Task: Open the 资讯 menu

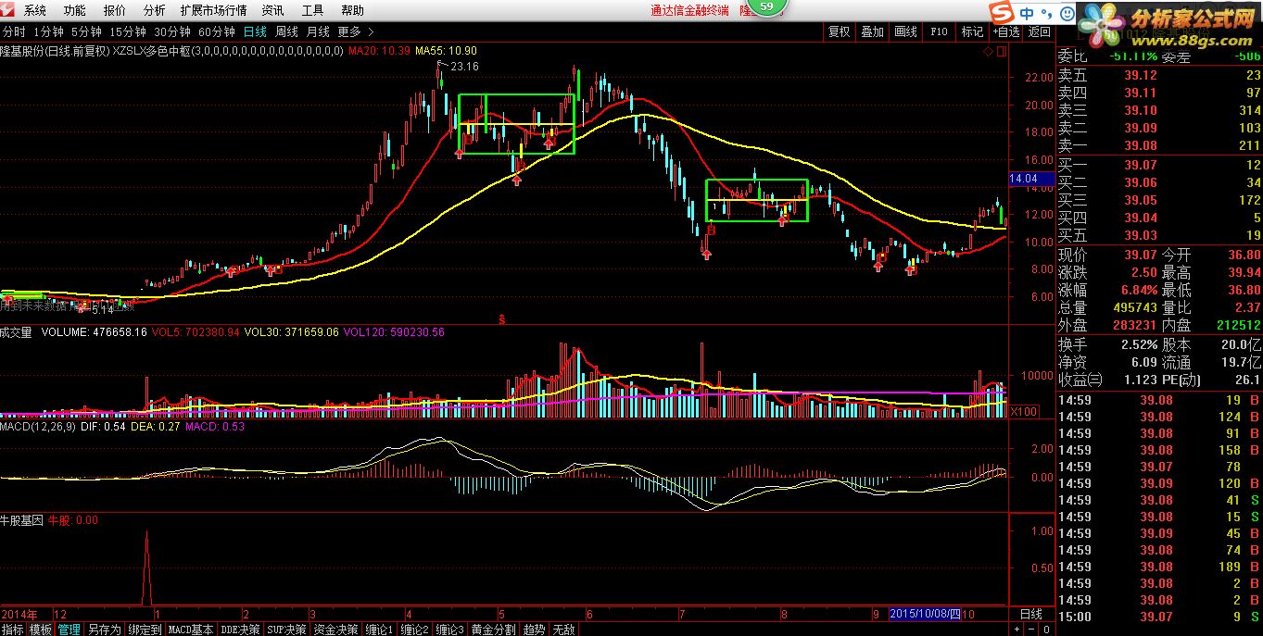Action: (272, 10)
